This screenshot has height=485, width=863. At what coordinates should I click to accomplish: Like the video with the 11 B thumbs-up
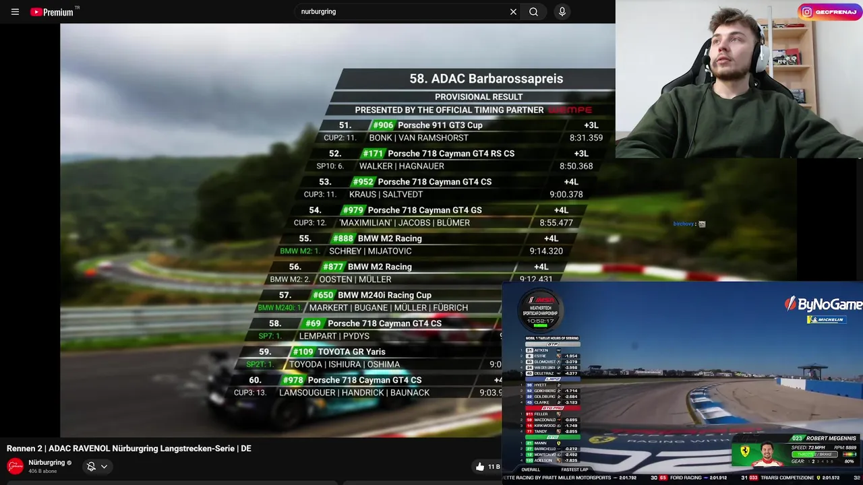(487, 466)
